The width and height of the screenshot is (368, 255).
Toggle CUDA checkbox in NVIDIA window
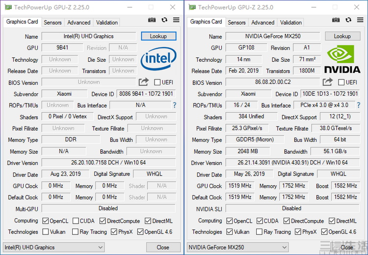(260, 221)
